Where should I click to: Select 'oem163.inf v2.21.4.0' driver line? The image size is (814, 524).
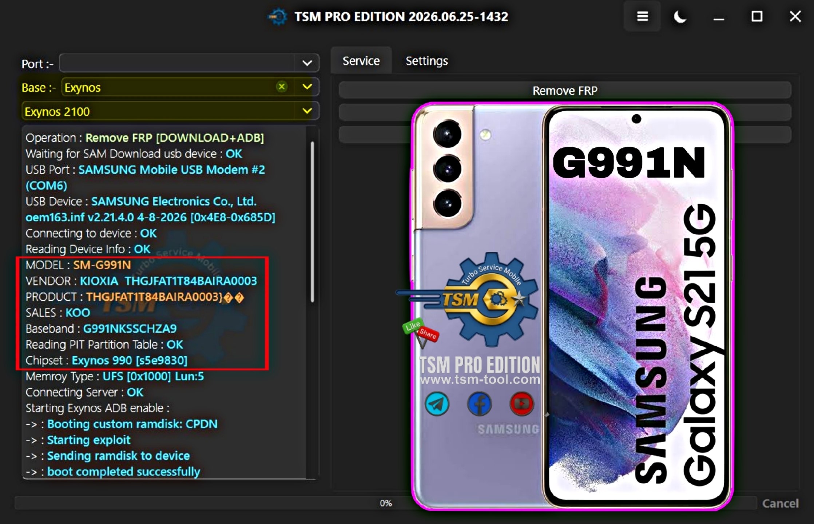coord(150,217)
